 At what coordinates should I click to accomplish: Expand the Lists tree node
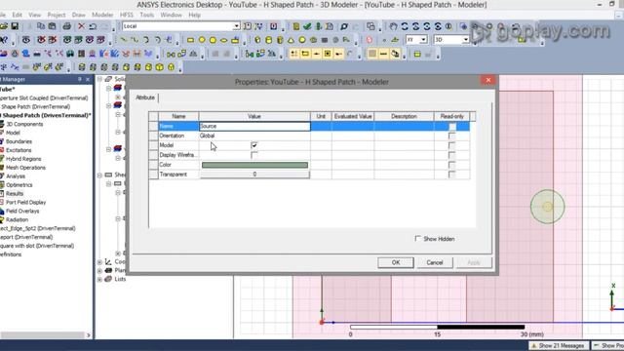[x=99, y=280]
